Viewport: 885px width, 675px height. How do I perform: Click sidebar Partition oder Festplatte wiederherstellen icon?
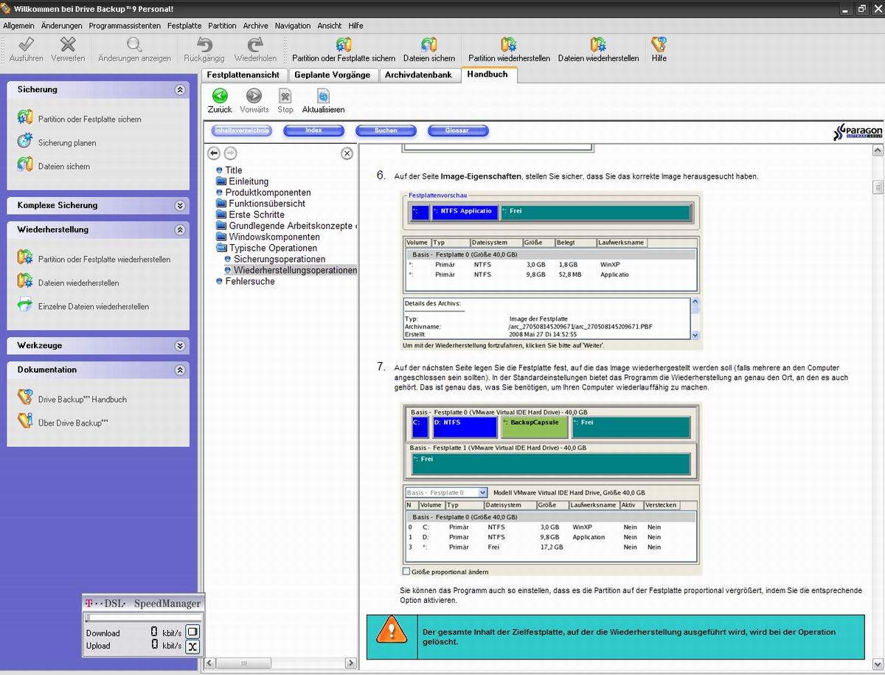[25, 258]
